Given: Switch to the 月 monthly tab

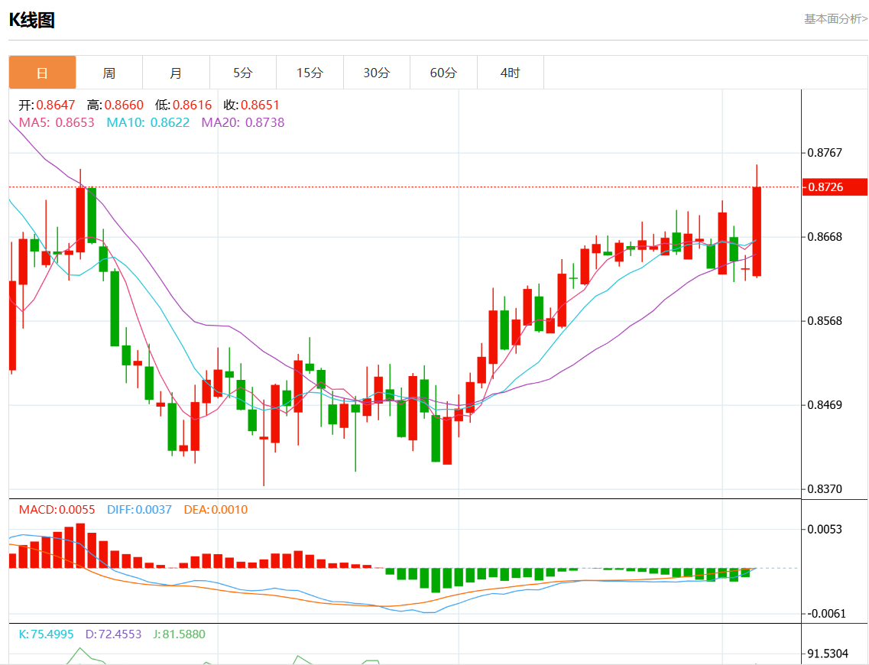Looking at the screenshot, I should (176, 73).
